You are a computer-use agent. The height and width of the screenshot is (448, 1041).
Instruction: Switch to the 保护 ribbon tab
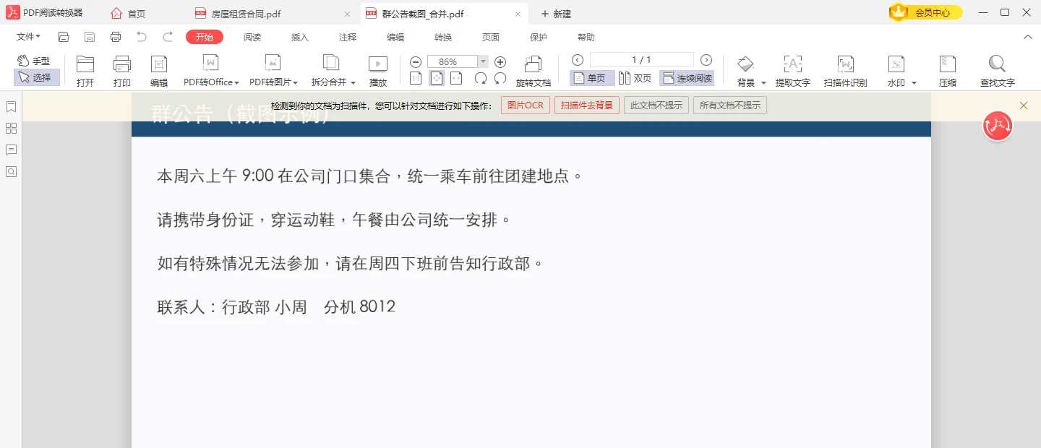[x=539, y=37]
